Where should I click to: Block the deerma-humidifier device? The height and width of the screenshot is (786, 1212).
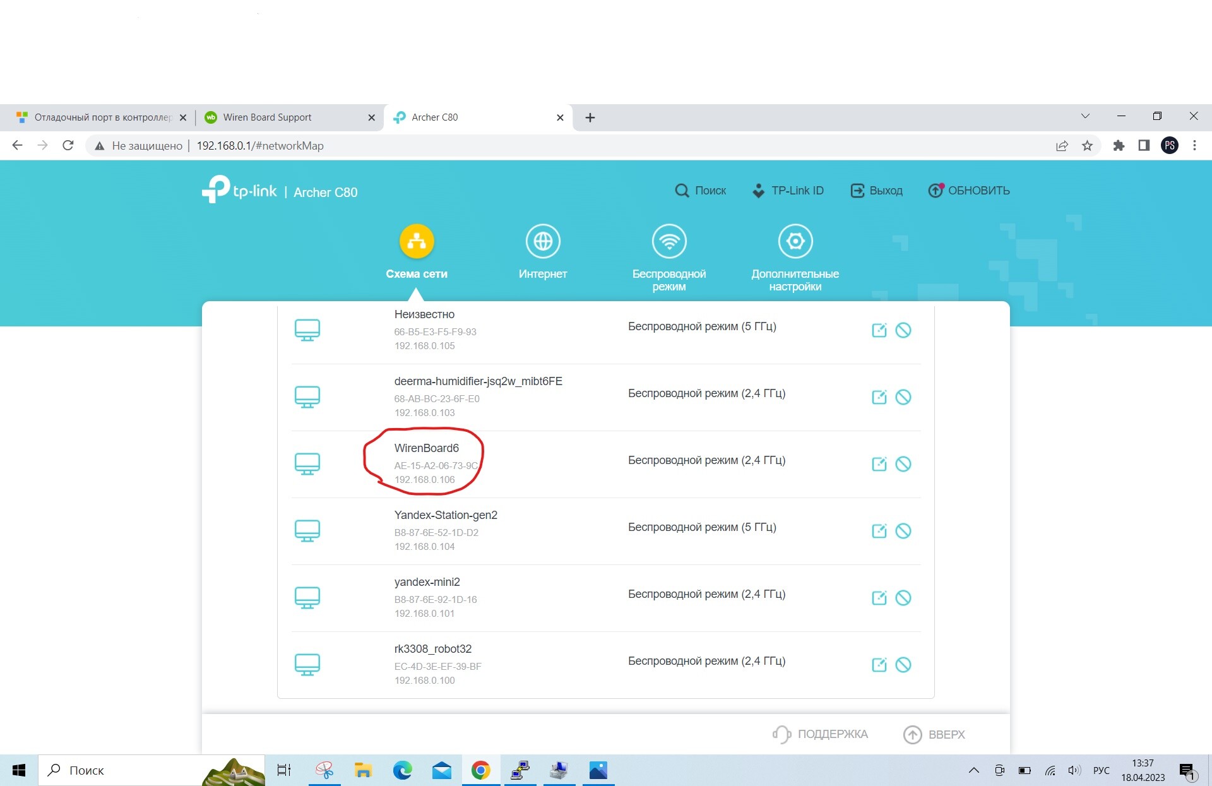pyautogui.click(x=903, y=397)
